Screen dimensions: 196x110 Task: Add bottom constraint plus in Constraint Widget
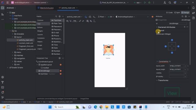[x=172, y=53]
